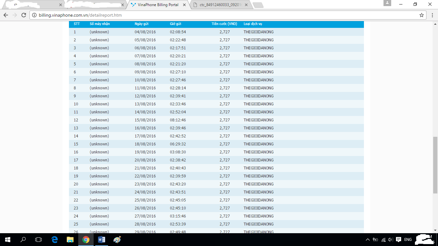Click date 10/08/2016 cell
This screenshot has width=438, height=246.
pyautogui.click(x=145, y=80)
